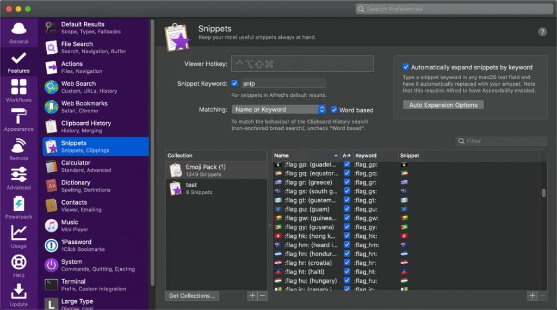Disable Automatically expand snippets by keyword
557x310 pixels.
click(x=406, y=67)
